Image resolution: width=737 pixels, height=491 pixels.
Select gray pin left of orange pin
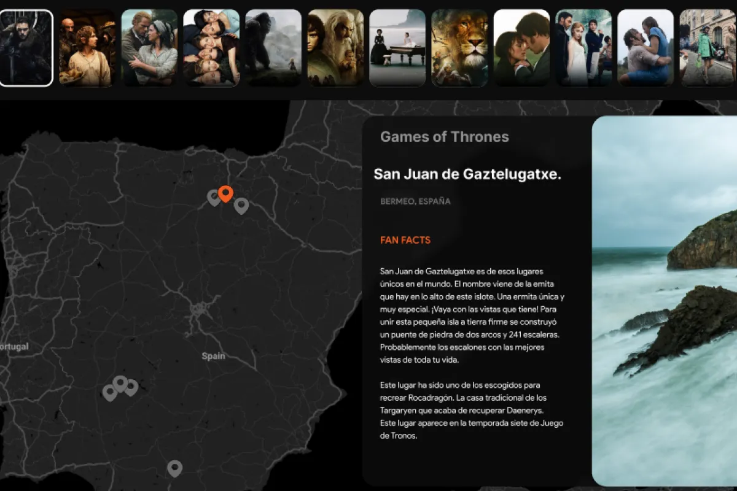[x=214, y=197]
